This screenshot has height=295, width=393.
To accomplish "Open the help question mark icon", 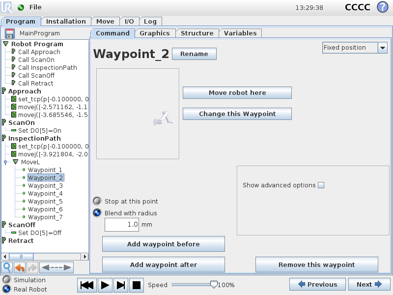I will 382,7.
